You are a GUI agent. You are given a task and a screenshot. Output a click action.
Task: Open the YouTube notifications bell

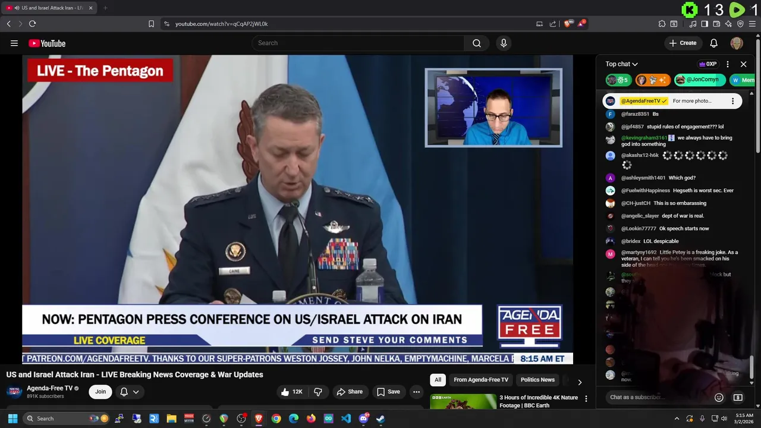(x=714, y=43)
